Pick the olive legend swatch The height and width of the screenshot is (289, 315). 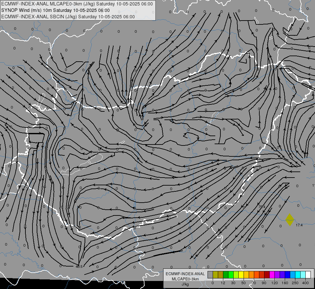pos(215,275)
